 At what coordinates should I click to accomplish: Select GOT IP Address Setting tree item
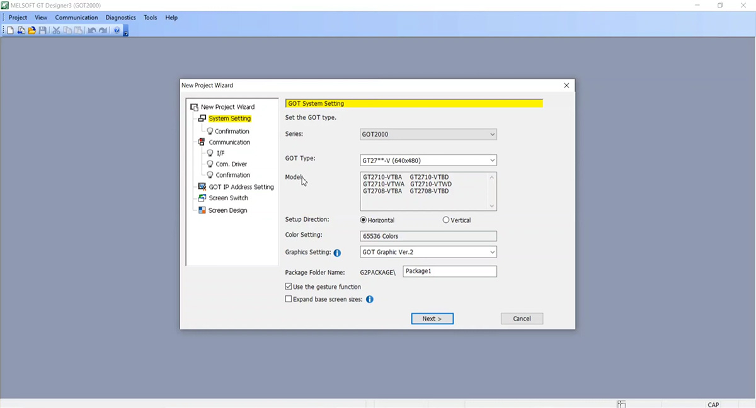(x=241, y=186)
